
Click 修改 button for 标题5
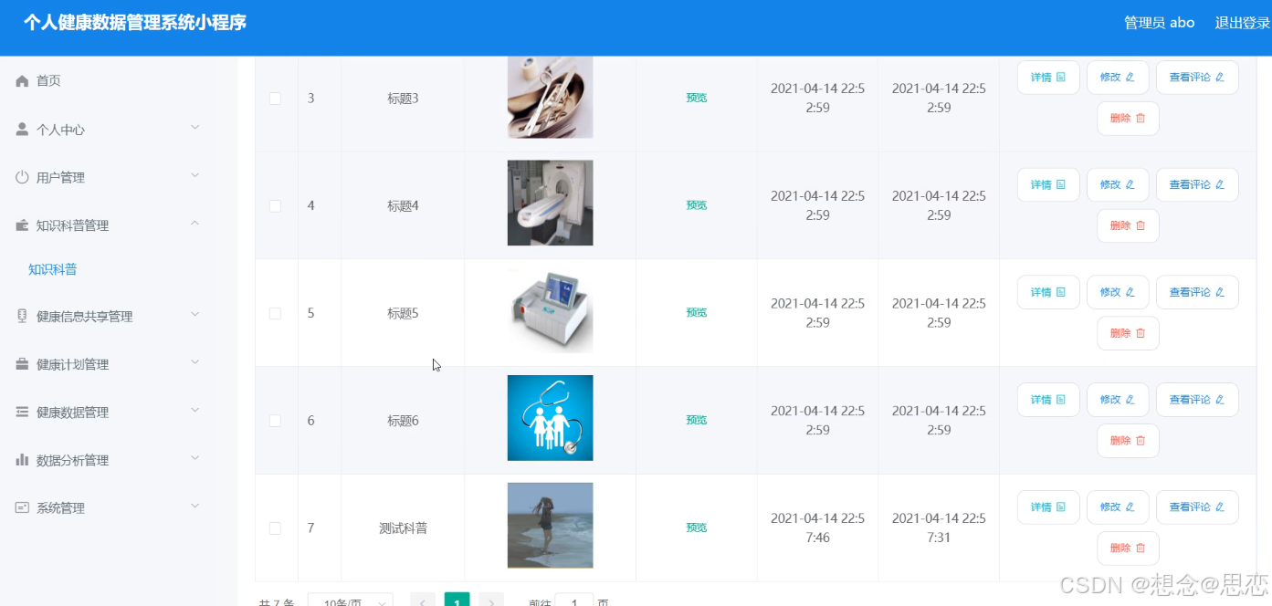pyautogui.click(x=1118, y=292)
